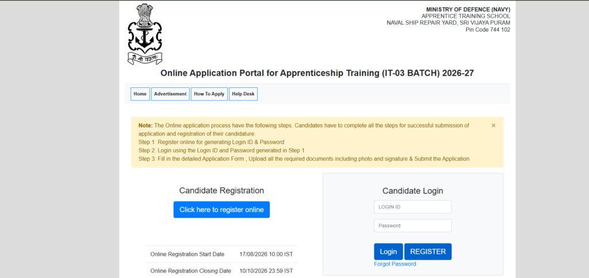Go to the How To Apply page
This screenshot has height=278, width=589.
(x=209, y=94)
